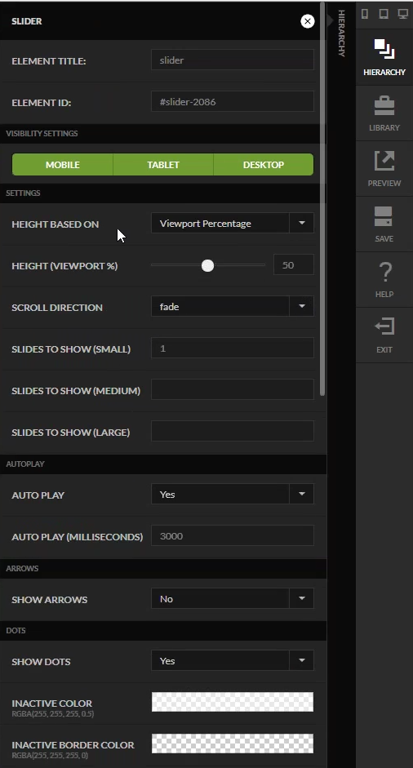Click the RGBA(255, 255, 255, 0.5) text

(x=53, y=713)
